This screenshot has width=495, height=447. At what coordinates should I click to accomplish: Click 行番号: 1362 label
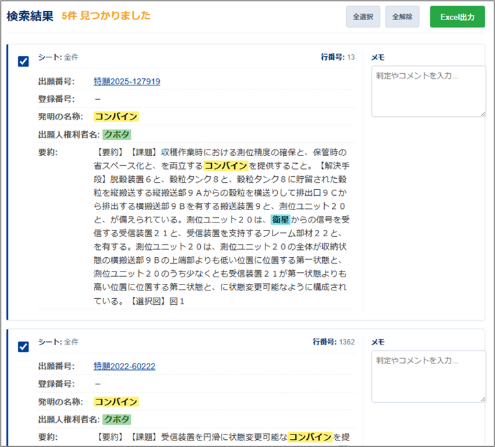coord(334,342)
